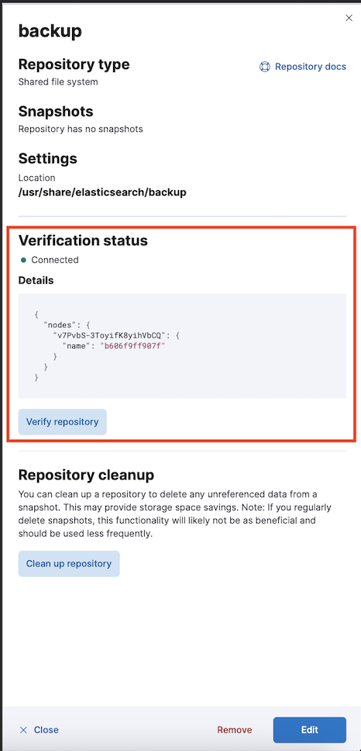The width and height of the screenshot is (361, 751).
Task: Click the lifebuoy help icon beside Repository docs
Action: click(264, 67)
